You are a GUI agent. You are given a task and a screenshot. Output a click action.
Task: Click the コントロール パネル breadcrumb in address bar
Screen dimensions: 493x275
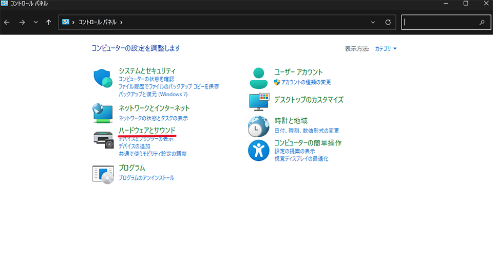coord(98,22)
